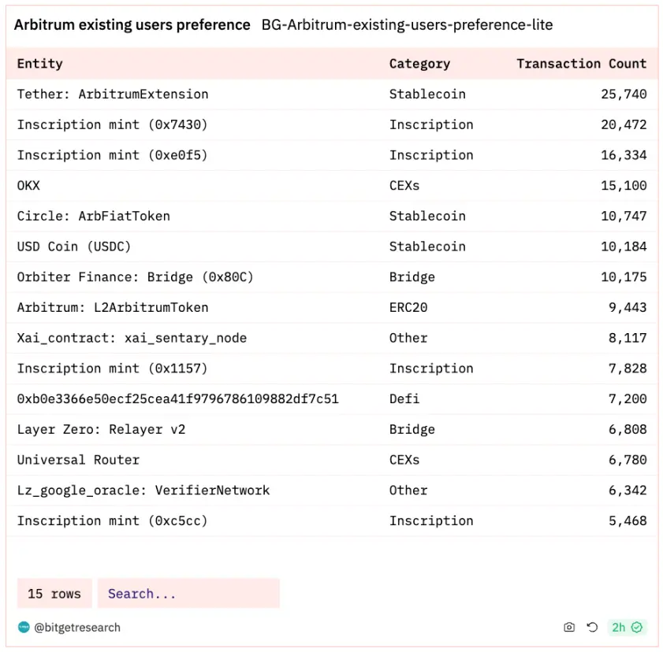Select the Tether: ArbitrumExtension entity cell

coord(113,94)
